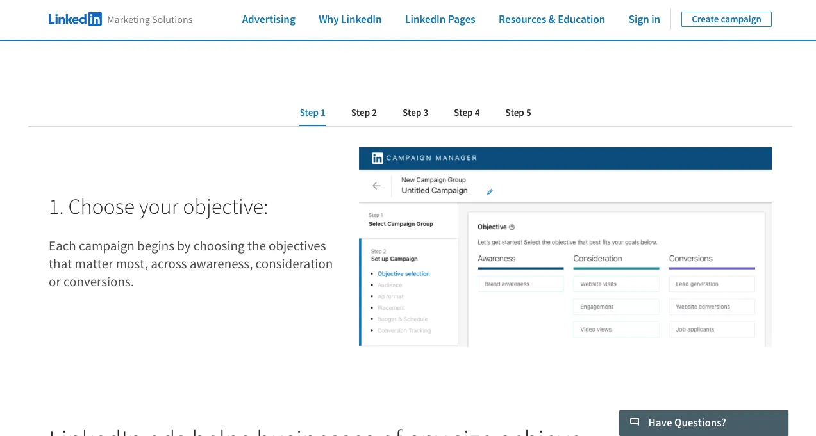The width and height of the screenshot is (816, 436).
Task: Open the Have Questions? chat widget
Action: point(704,423)
